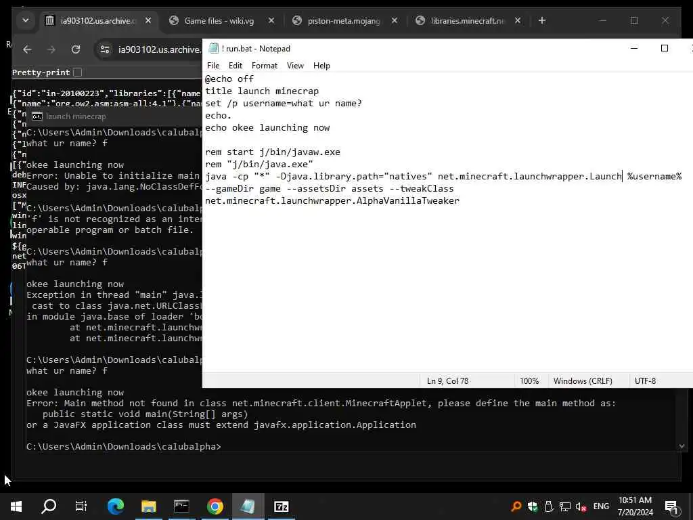
Task: Click the 'Main method not found' error line
Action: point(321,404)
